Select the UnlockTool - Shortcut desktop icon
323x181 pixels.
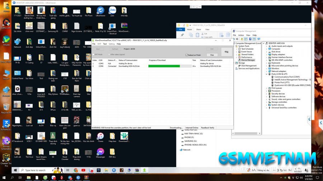[112, 29]
